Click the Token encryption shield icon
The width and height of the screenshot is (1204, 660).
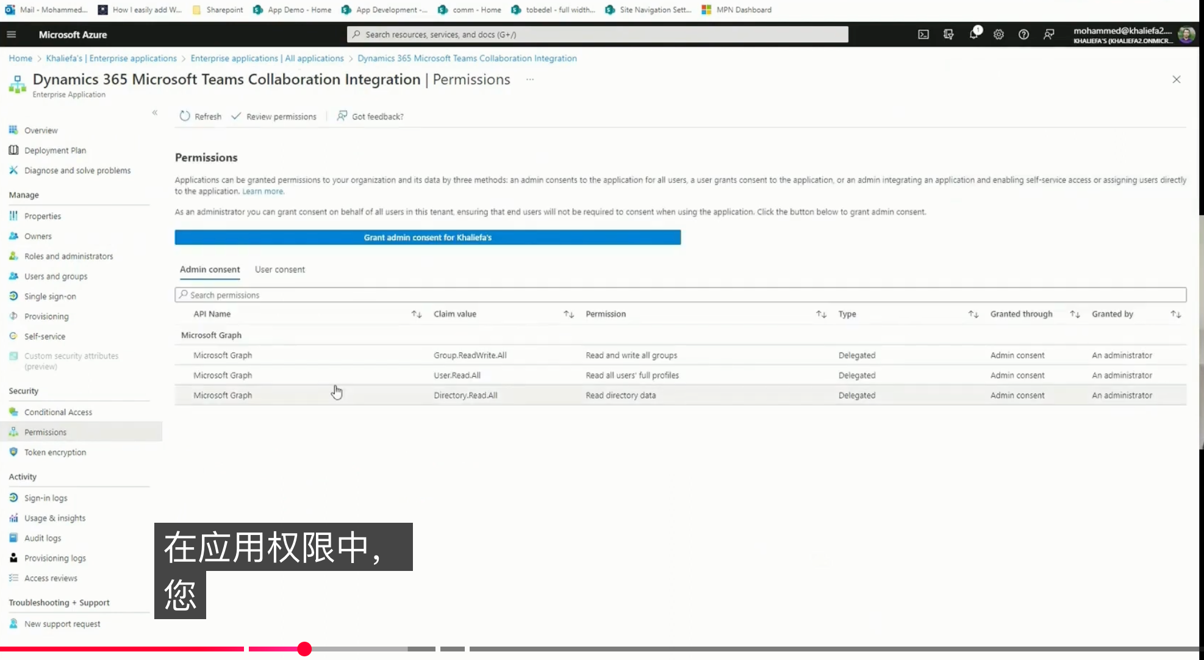pos(13,452)
